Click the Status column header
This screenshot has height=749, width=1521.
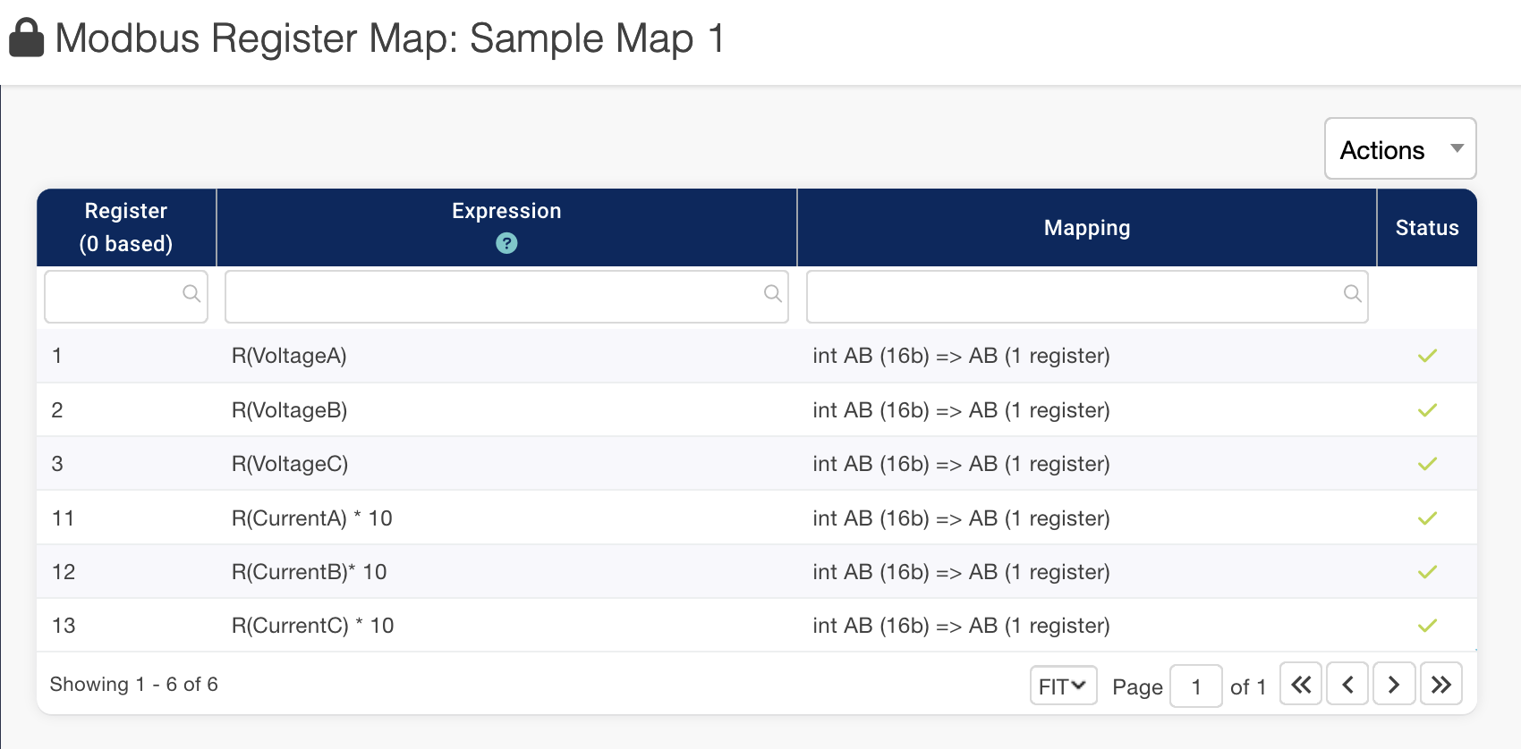1426,228
